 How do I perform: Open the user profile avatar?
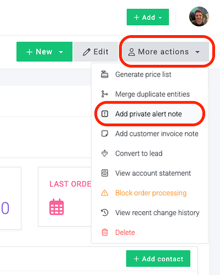pos(199,16)
